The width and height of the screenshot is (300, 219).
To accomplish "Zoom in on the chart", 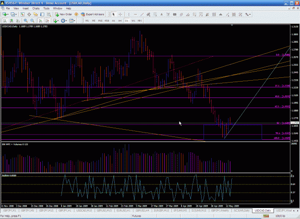I will point(25,21).
